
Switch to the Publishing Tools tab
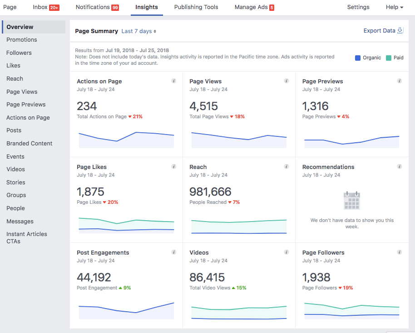click(x=196, y=7)
